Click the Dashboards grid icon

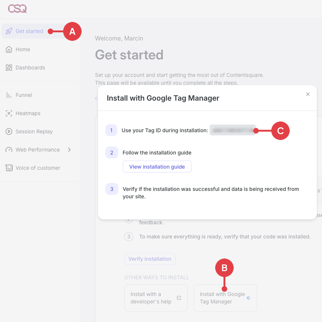click(x=9, y=68)
